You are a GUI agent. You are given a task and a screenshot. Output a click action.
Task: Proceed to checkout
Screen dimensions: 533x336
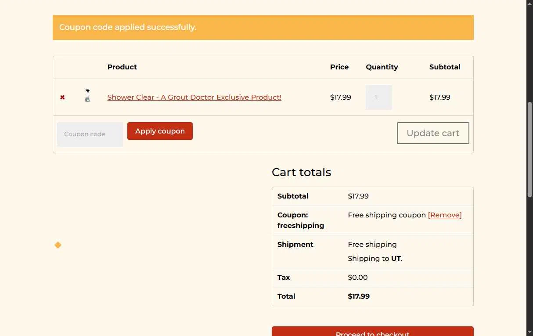372,332
